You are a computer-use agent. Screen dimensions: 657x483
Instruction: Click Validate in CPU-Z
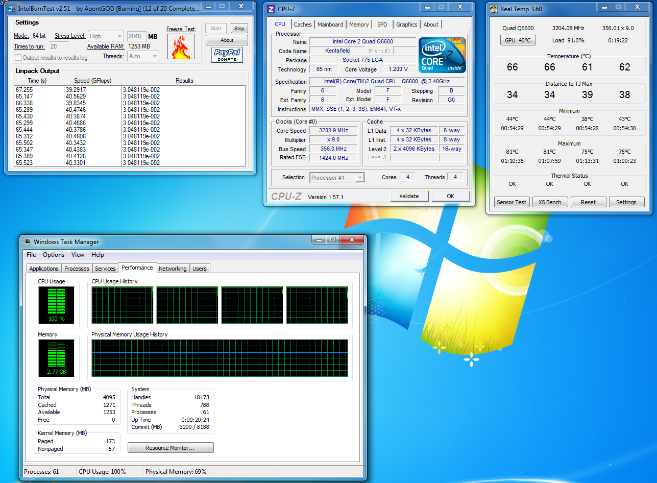point(409,196)
